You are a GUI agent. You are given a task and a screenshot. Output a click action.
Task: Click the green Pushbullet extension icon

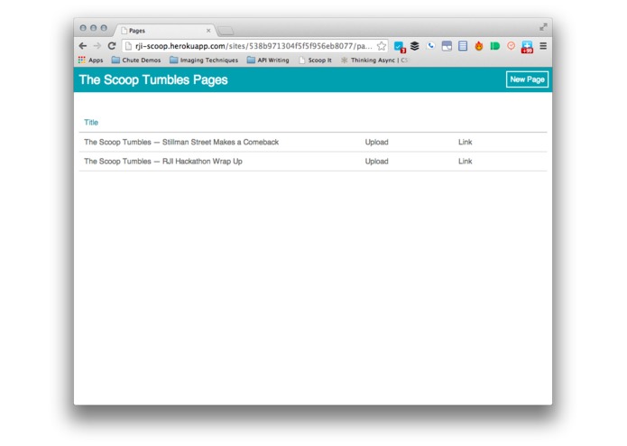(494, 46)
